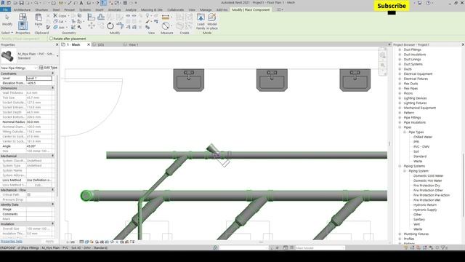Click the Angle value field 45.00°
The image size is (465, 262).
(x=39, y=146)
